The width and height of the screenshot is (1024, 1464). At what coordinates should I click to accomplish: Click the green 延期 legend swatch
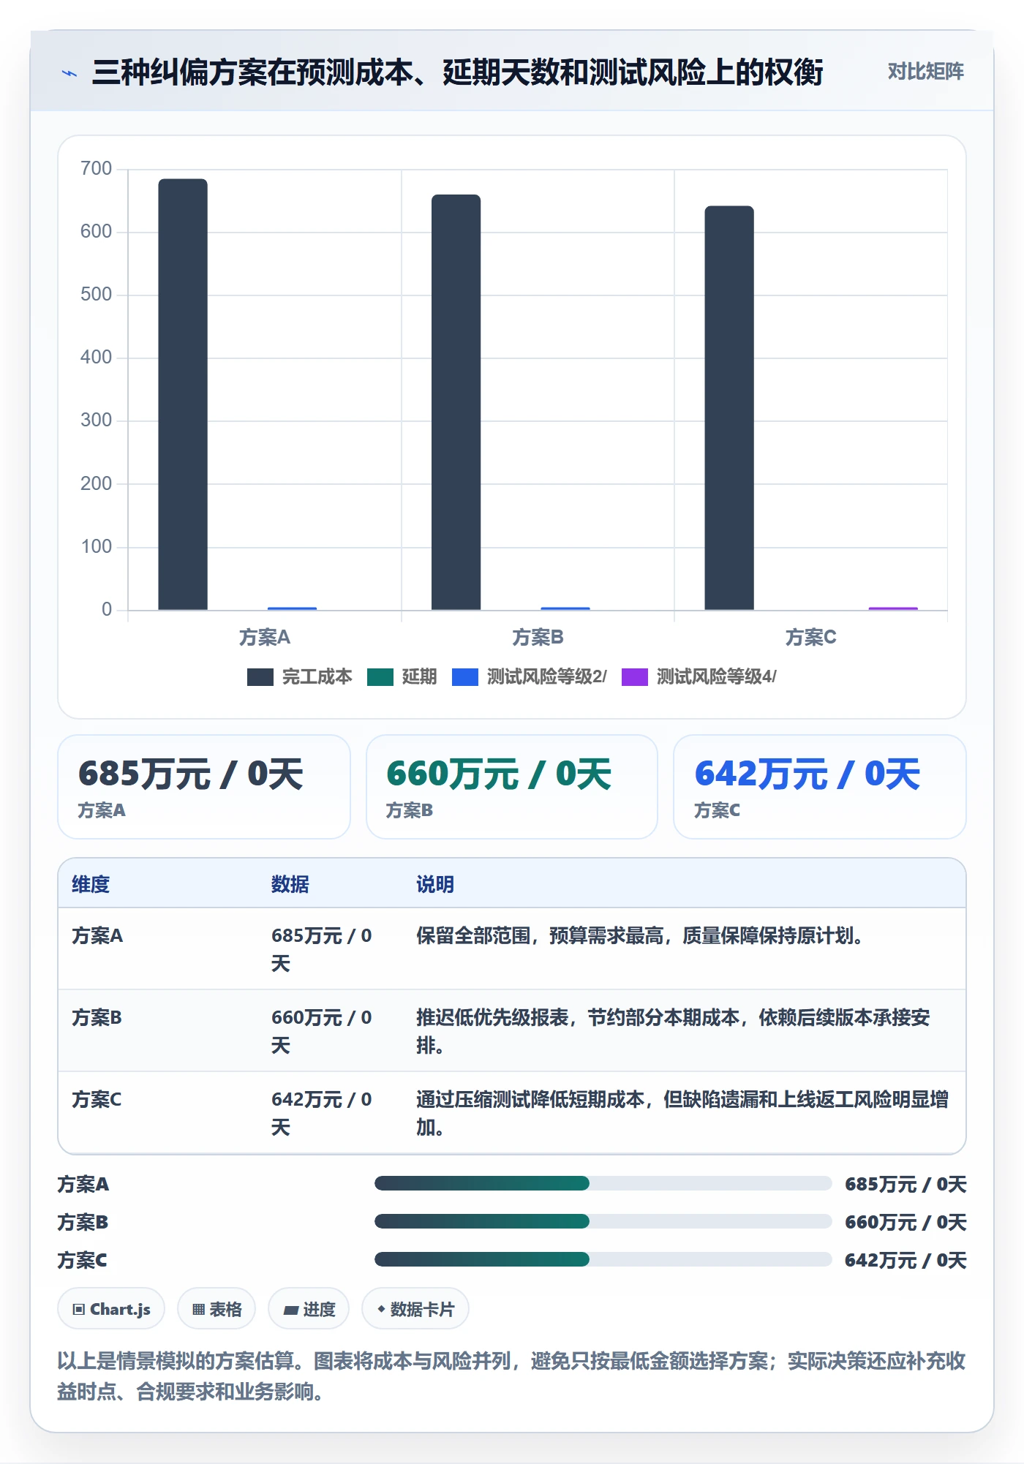point(380,676)
